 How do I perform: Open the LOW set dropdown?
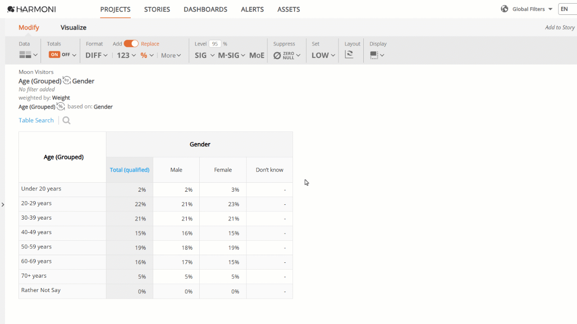324,55
